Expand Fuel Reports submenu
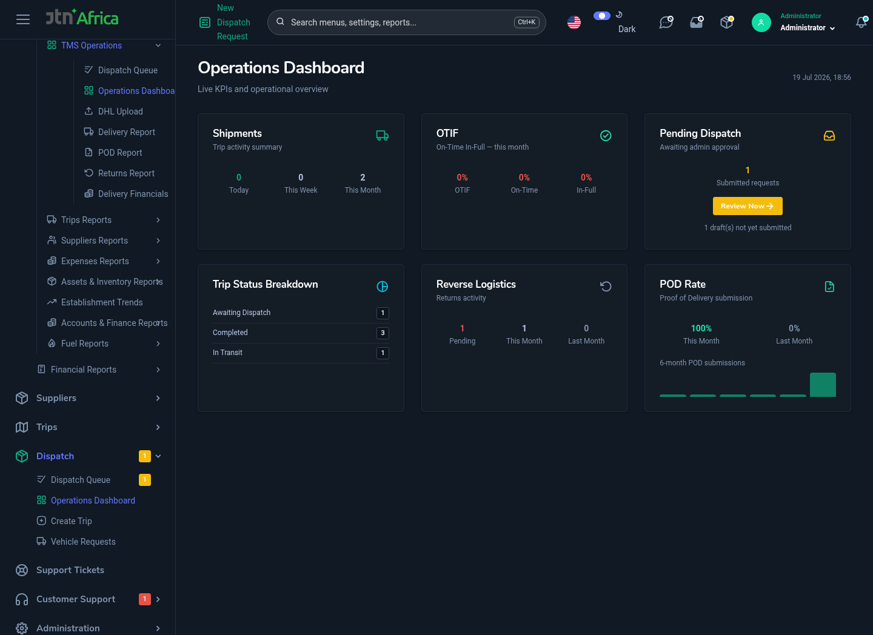This screenshot has height=635, width=873. (104, 344)
